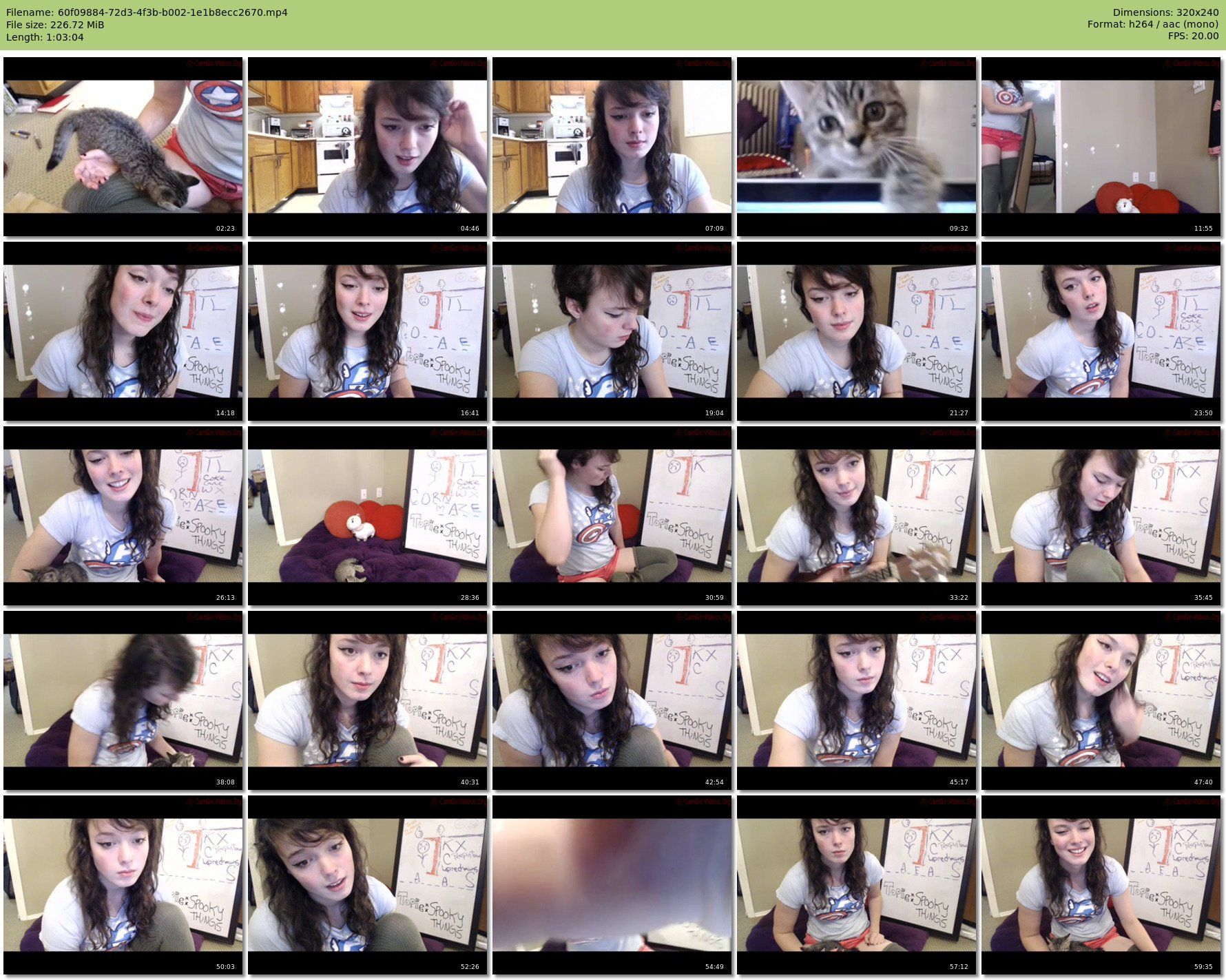
Task: Choose the thumbnail stamped 42:54
Action: pyautogui.click(x=612, y=700)
